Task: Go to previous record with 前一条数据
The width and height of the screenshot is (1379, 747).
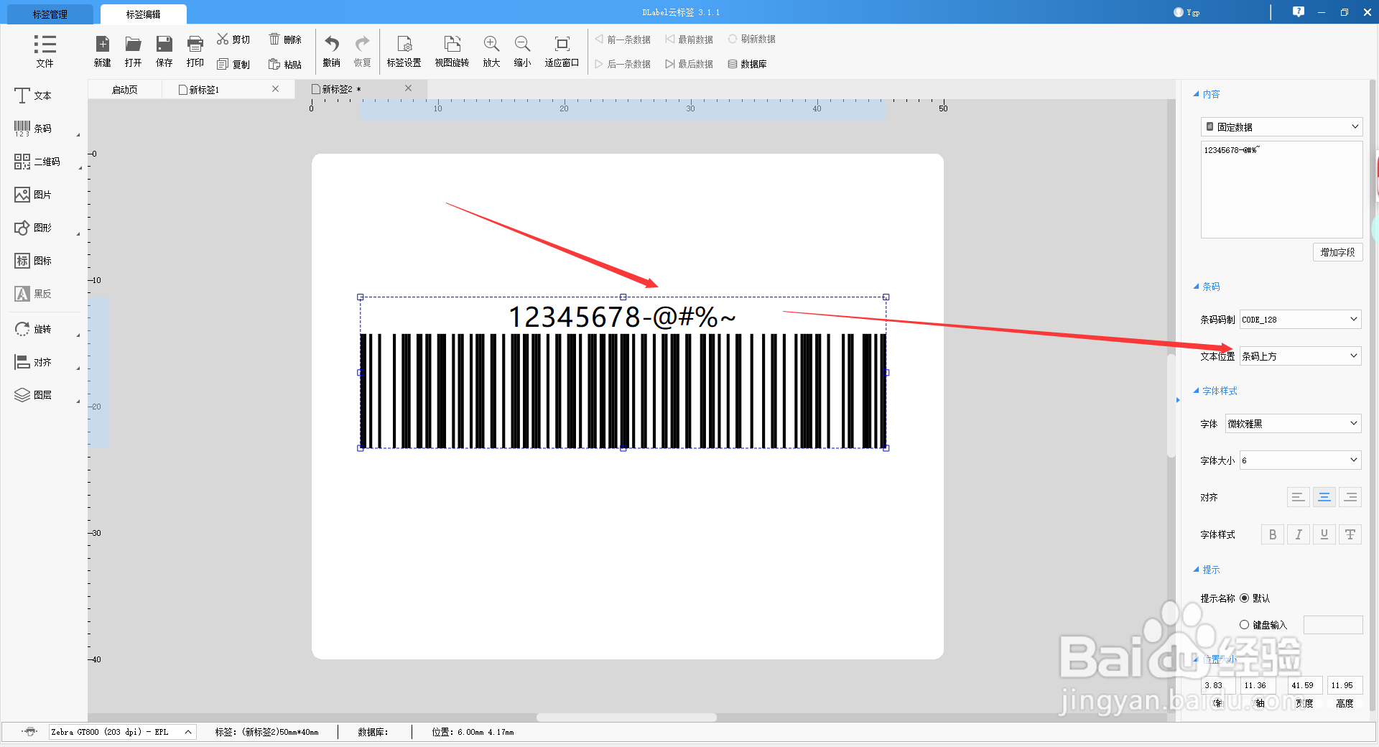Action: [623, 40]
